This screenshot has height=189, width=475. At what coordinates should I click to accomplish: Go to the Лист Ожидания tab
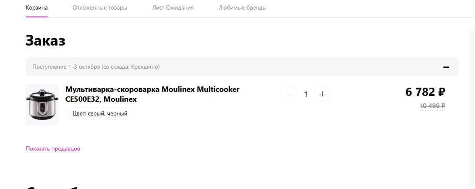173,8
